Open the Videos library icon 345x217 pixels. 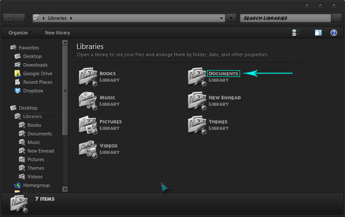coord(88,149)
